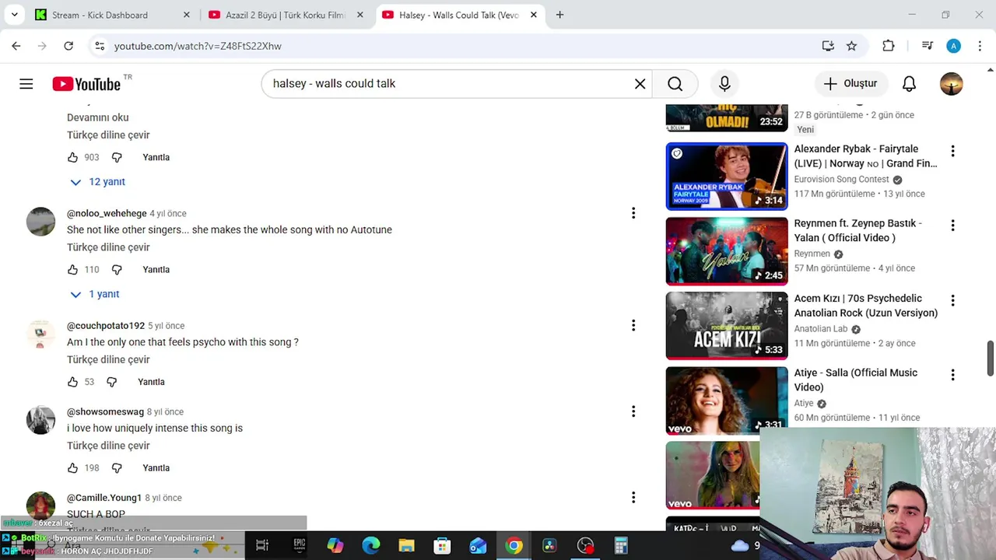Open options for @couchpotato192 comment
Screen dimensions: 996x560
coord(633,325)
